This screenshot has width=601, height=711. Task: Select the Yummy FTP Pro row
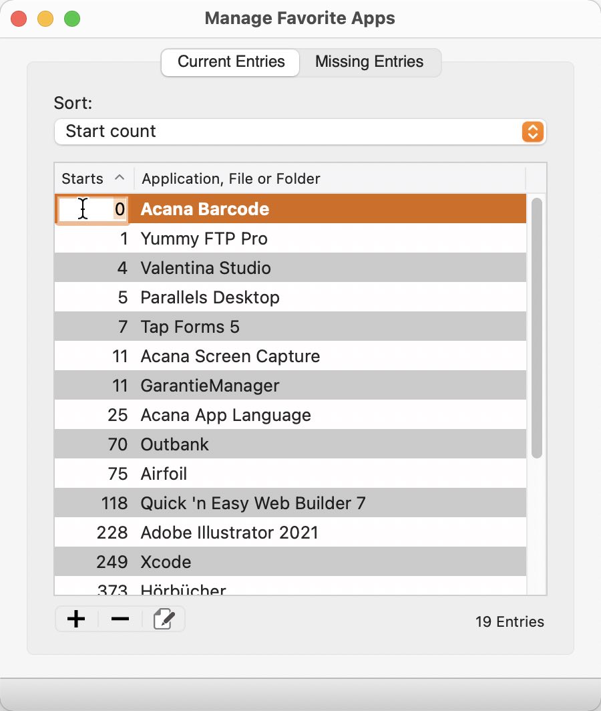click(x=290, y=239)
